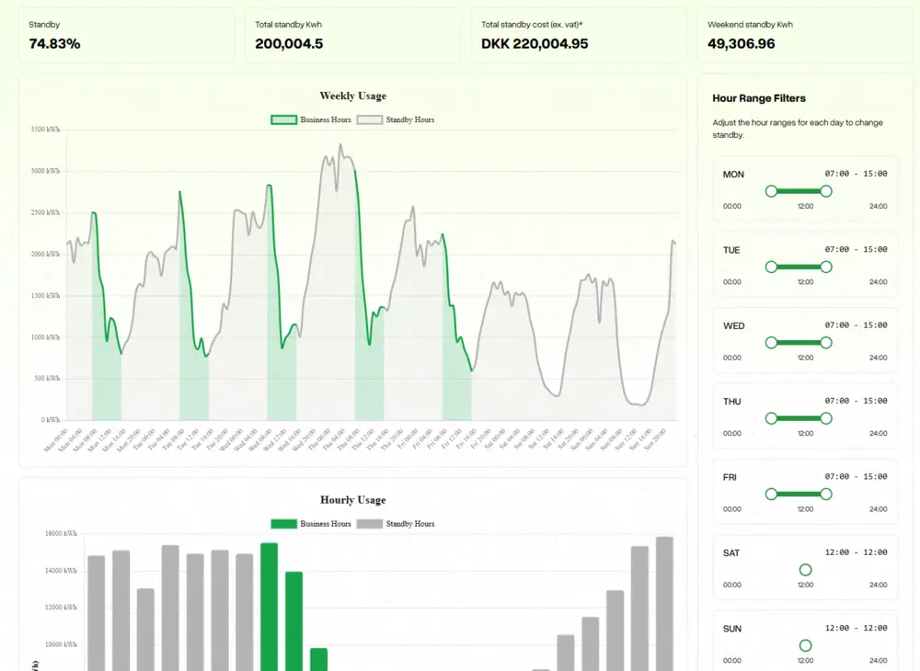
Task: Click FRI time range 07:00 - 15:00
Action: (856, 476)
